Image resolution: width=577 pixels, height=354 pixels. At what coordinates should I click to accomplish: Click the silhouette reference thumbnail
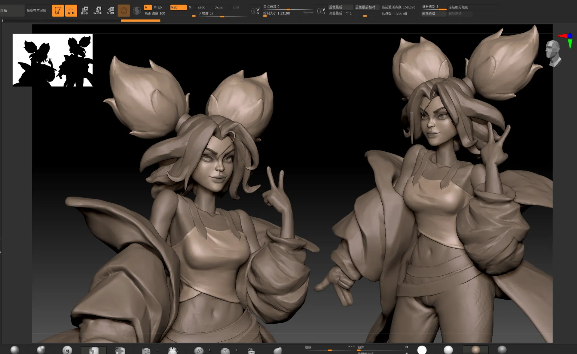click(x=53, y=60)
